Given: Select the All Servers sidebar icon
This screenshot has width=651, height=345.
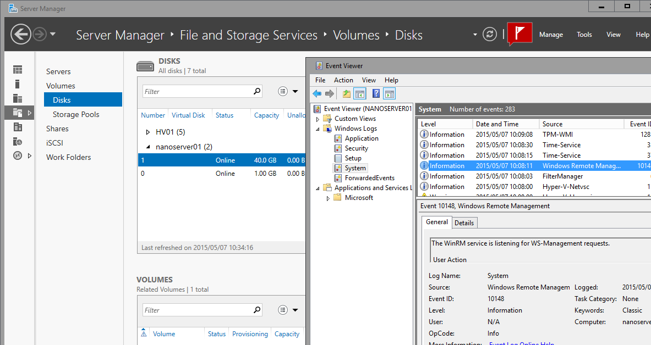Looking at the screenshot, I should [x=18, y=98].
